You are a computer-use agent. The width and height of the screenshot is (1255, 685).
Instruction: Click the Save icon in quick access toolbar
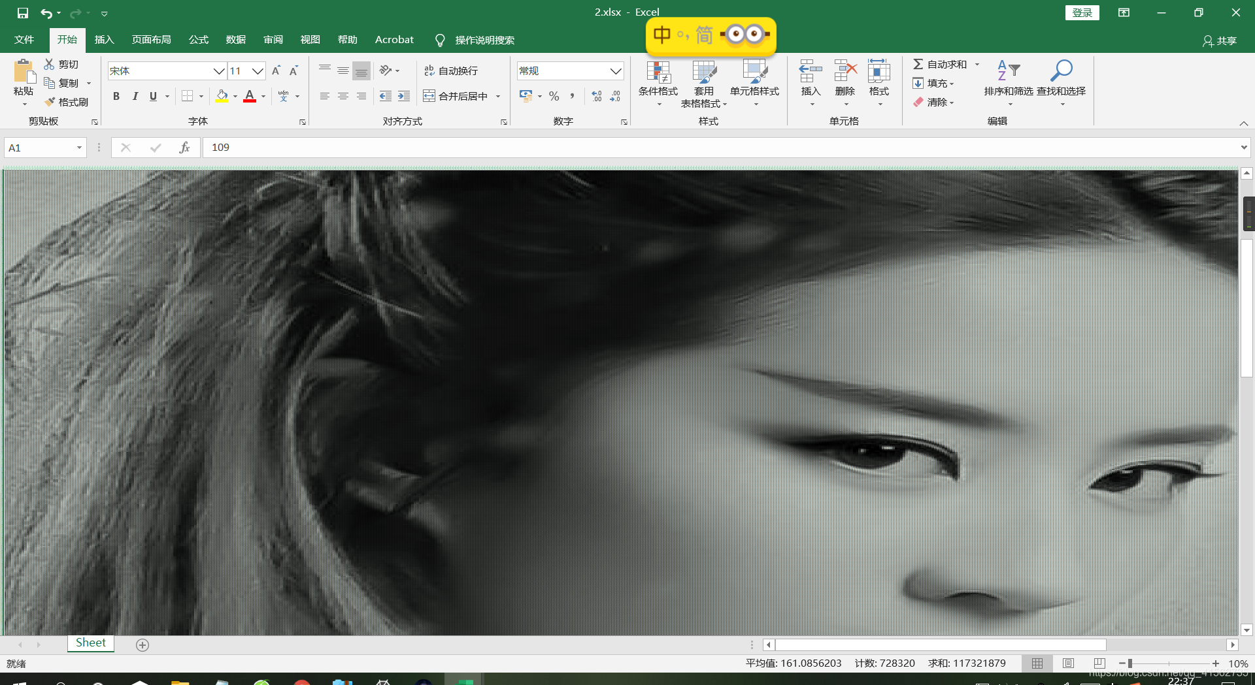pos(23,12)
